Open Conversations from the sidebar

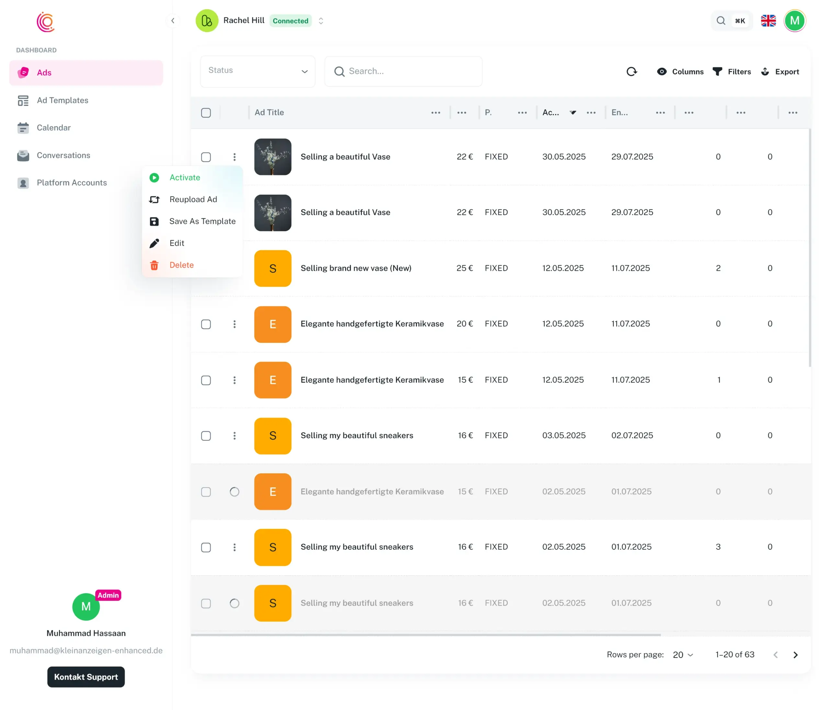[63, 155]
